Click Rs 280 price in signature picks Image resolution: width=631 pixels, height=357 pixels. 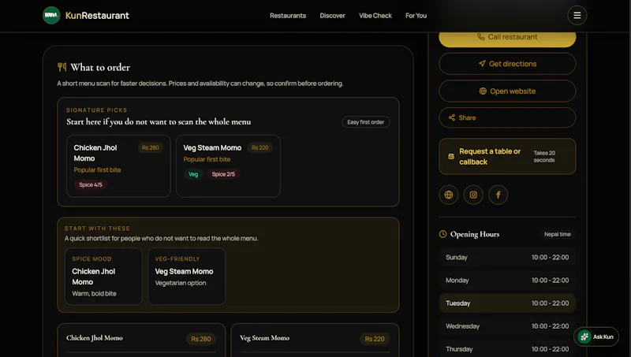pos(150,147)
